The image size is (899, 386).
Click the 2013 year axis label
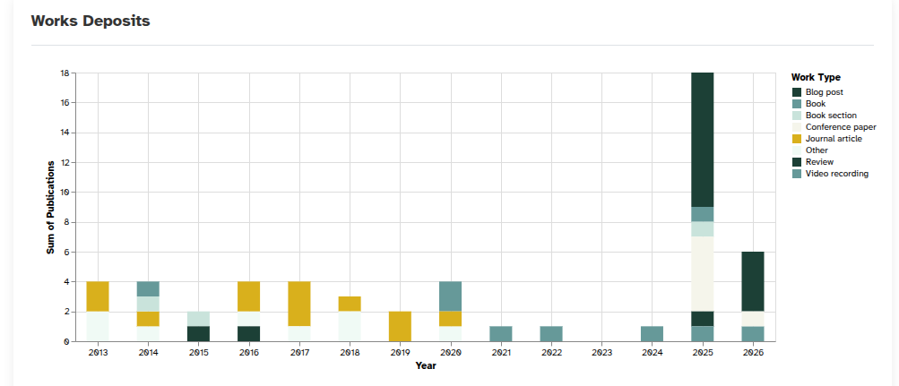98,354
